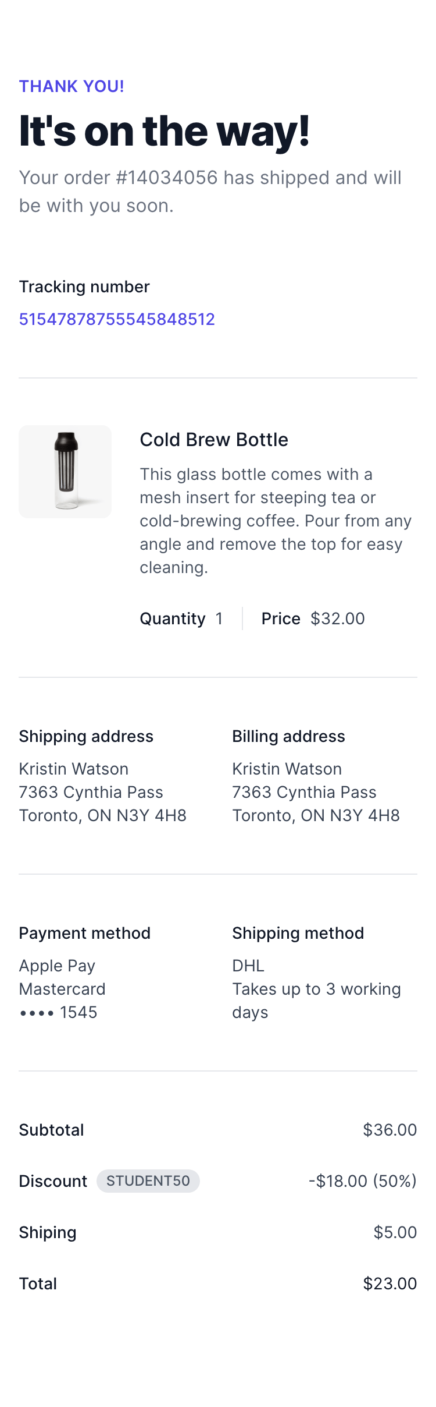Open the tracking number 51547878755545848512 link

coord(117,319)
